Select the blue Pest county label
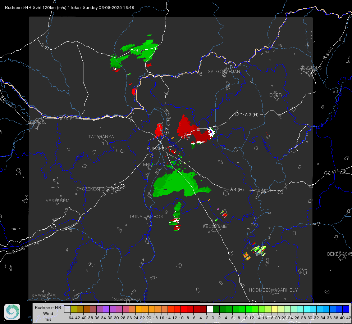Image resolution: width=352 pixels, height=324 pixels. 247,217
